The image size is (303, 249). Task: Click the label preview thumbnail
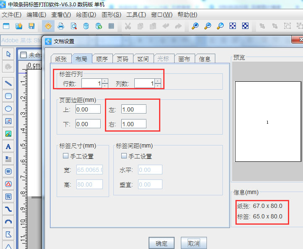tap(268, 122)
